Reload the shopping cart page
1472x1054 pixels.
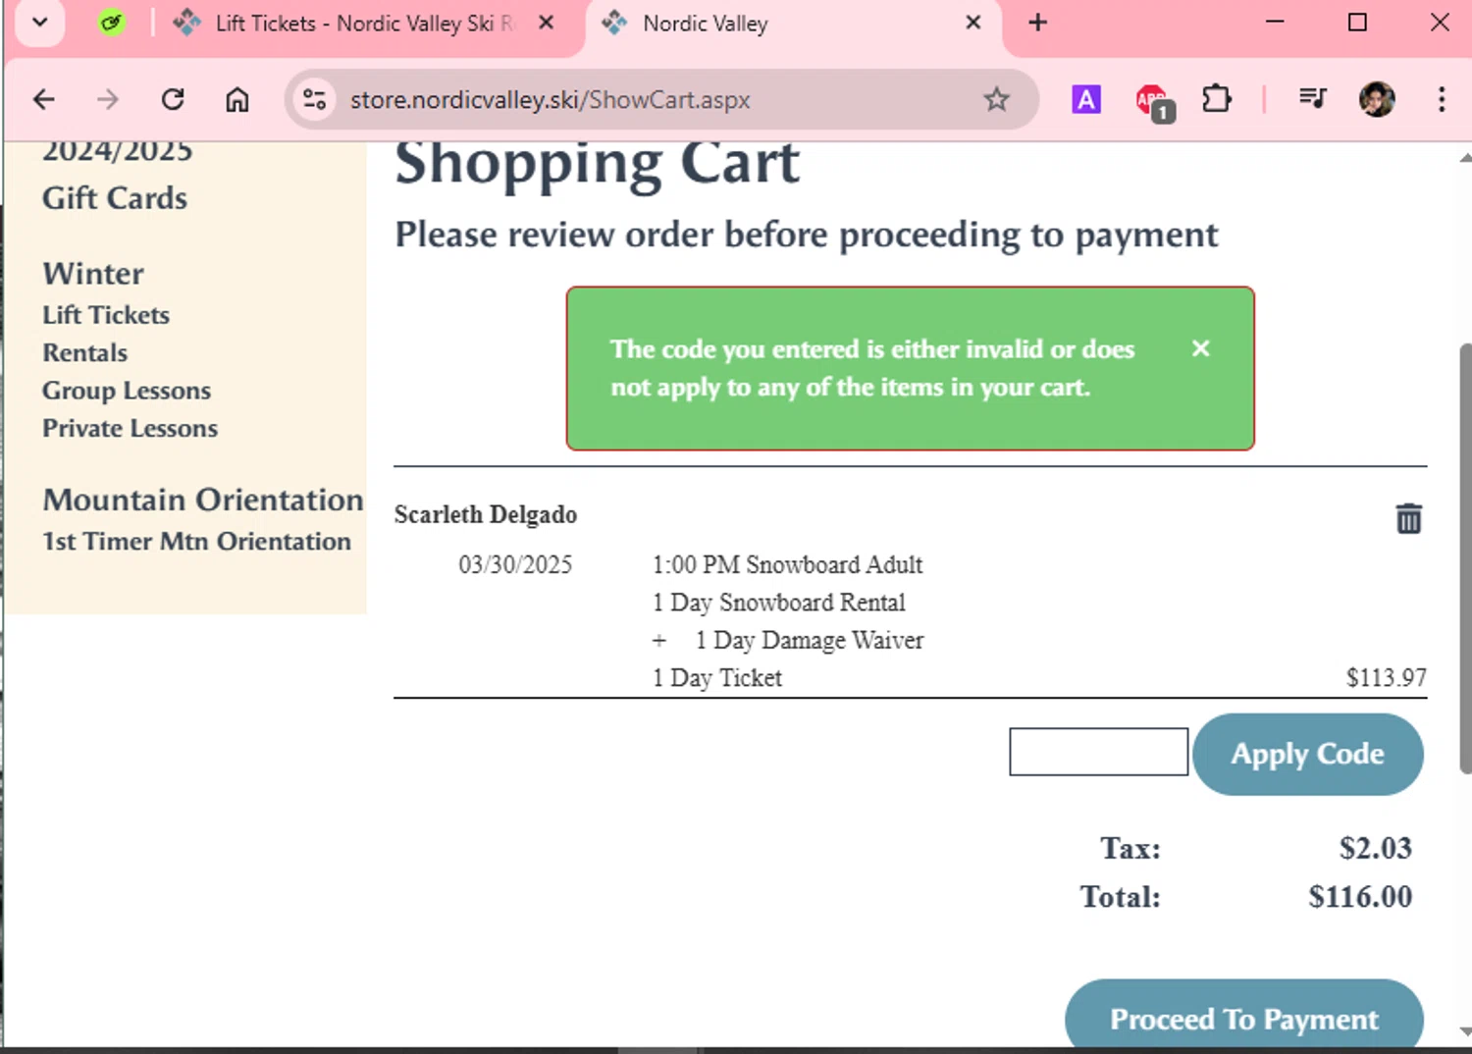tap(173, 99)
